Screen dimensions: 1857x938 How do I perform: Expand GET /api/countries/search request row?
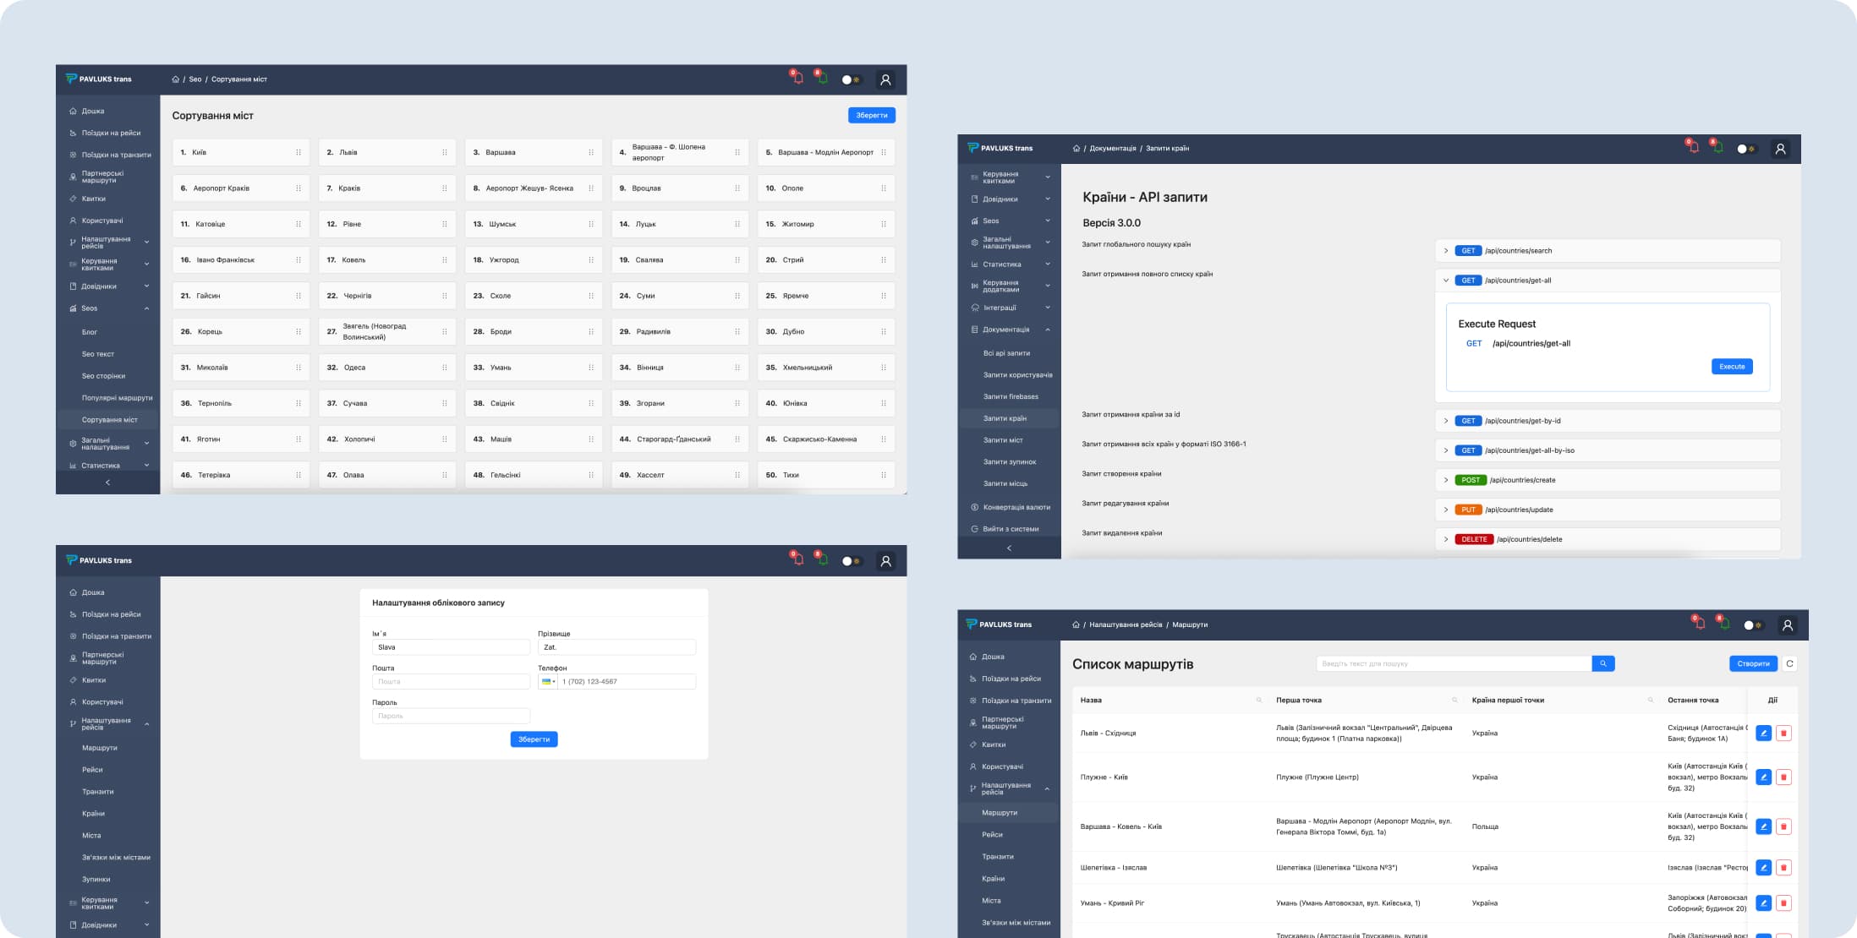coord(1446,251)
